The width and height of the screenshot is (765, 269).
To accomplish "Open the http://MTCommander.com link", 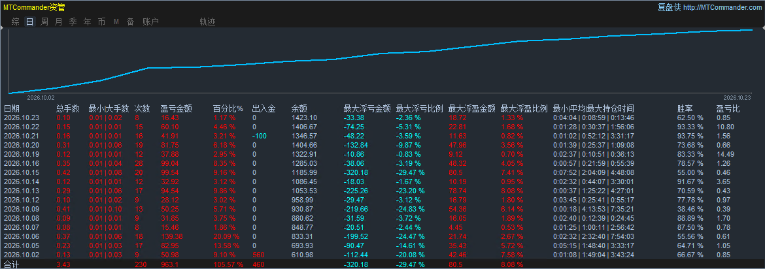I will pos(722,7).
